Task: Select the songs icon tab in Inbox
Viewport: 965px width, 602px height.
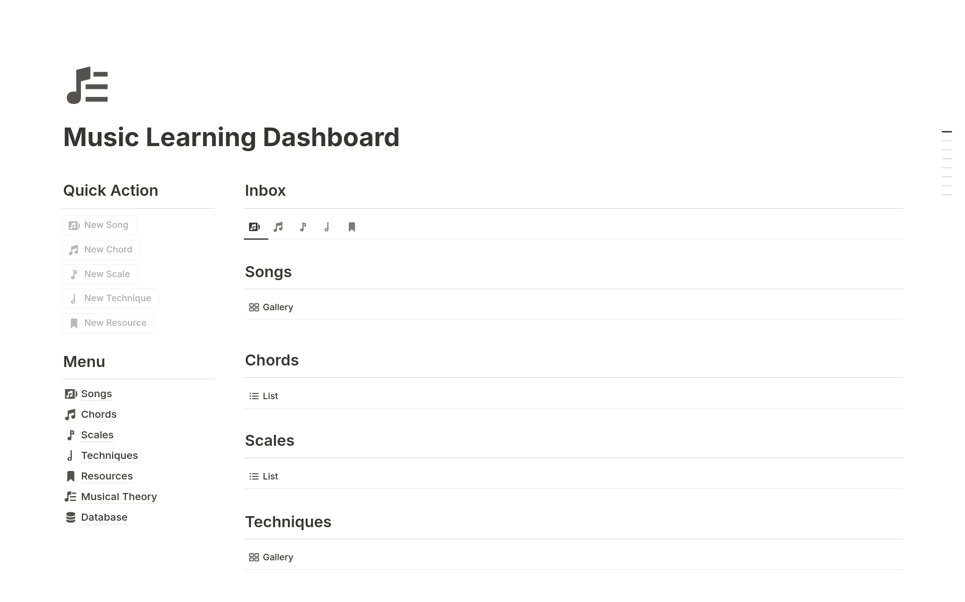Action: click(x=255, y=227)
